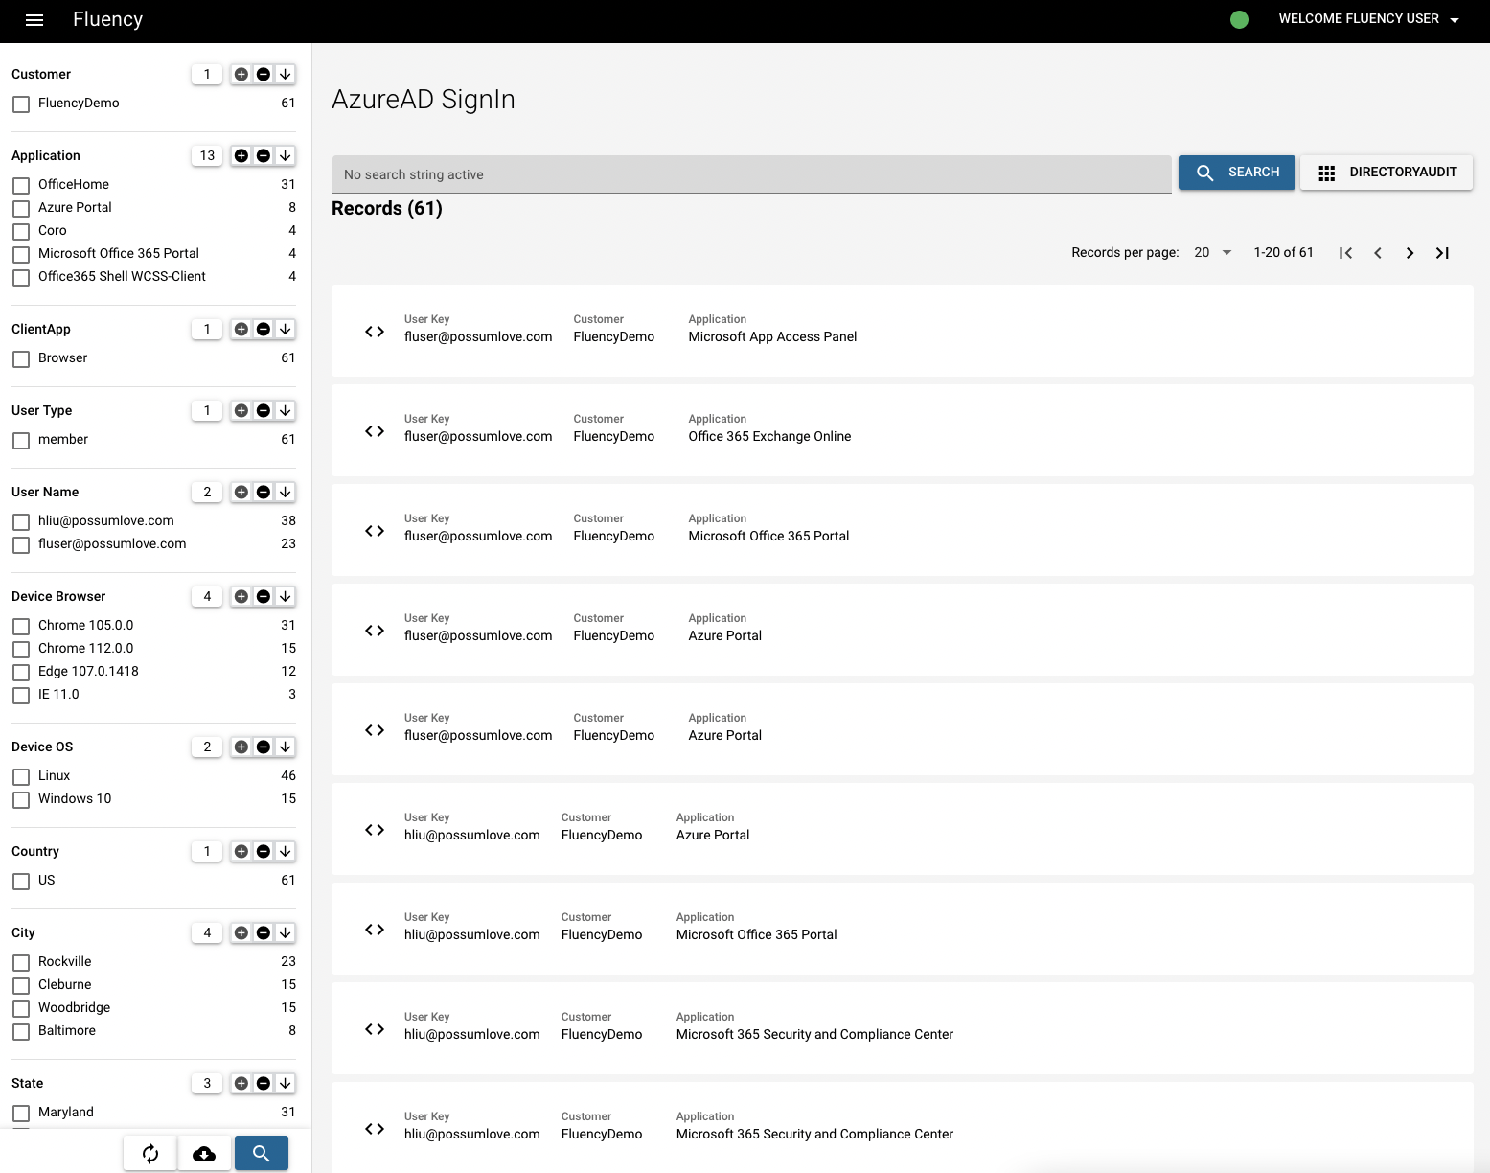Open Welcome Fluency User account menu
This screenshot has height=1173, width=1490.
click(1368, 19)
